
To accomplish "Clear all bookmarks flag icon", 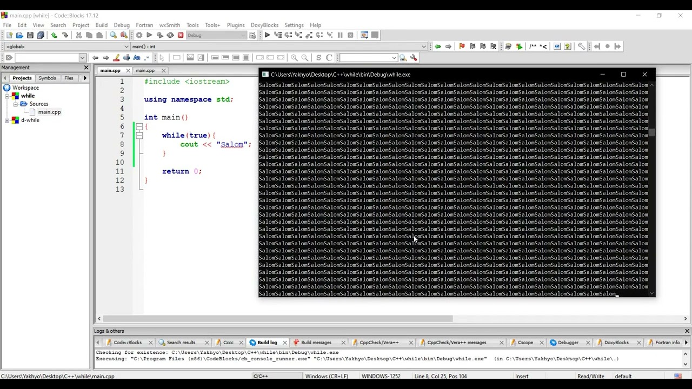I will point(493,46).
